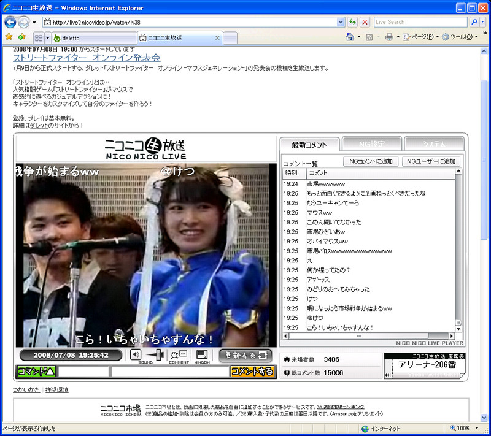The height and width of the screenshot is (436, 491).
Task: Open the address bar history dropdown arrow
Action: tap(342, 22)
